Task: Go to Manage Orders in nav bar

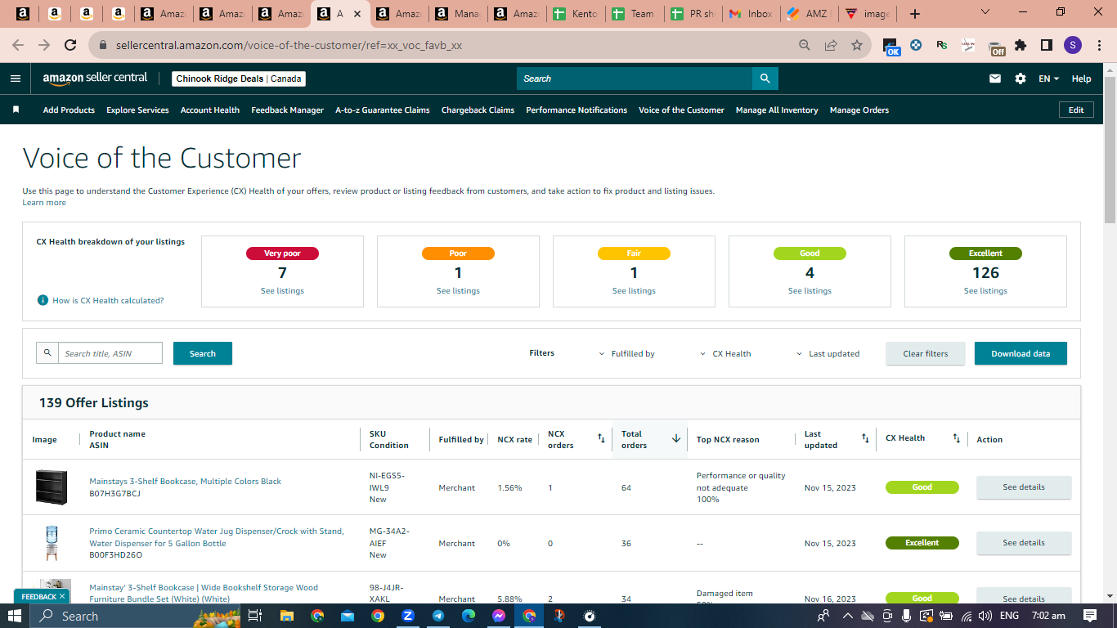Action: click(x=859, y=110)
